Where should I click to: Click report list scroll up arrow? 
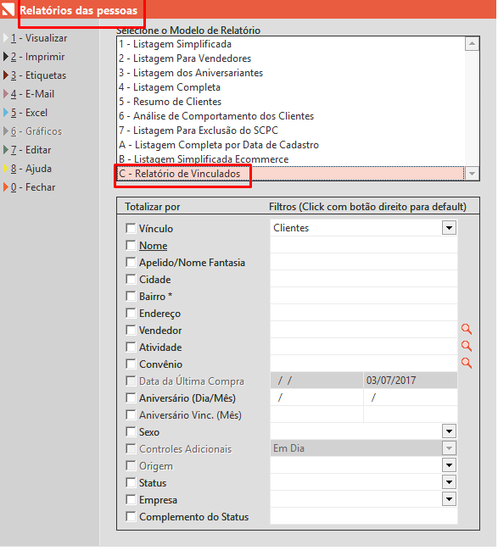(472, 44)
